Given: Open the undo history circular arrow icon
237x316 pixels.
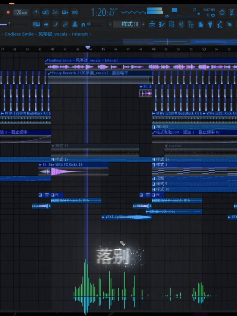Looking at the screenshot, I should (222, 12).
